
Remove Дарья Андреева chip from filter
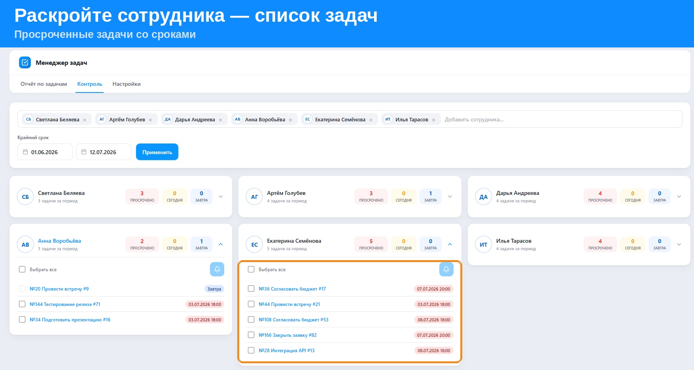[220, 120]
